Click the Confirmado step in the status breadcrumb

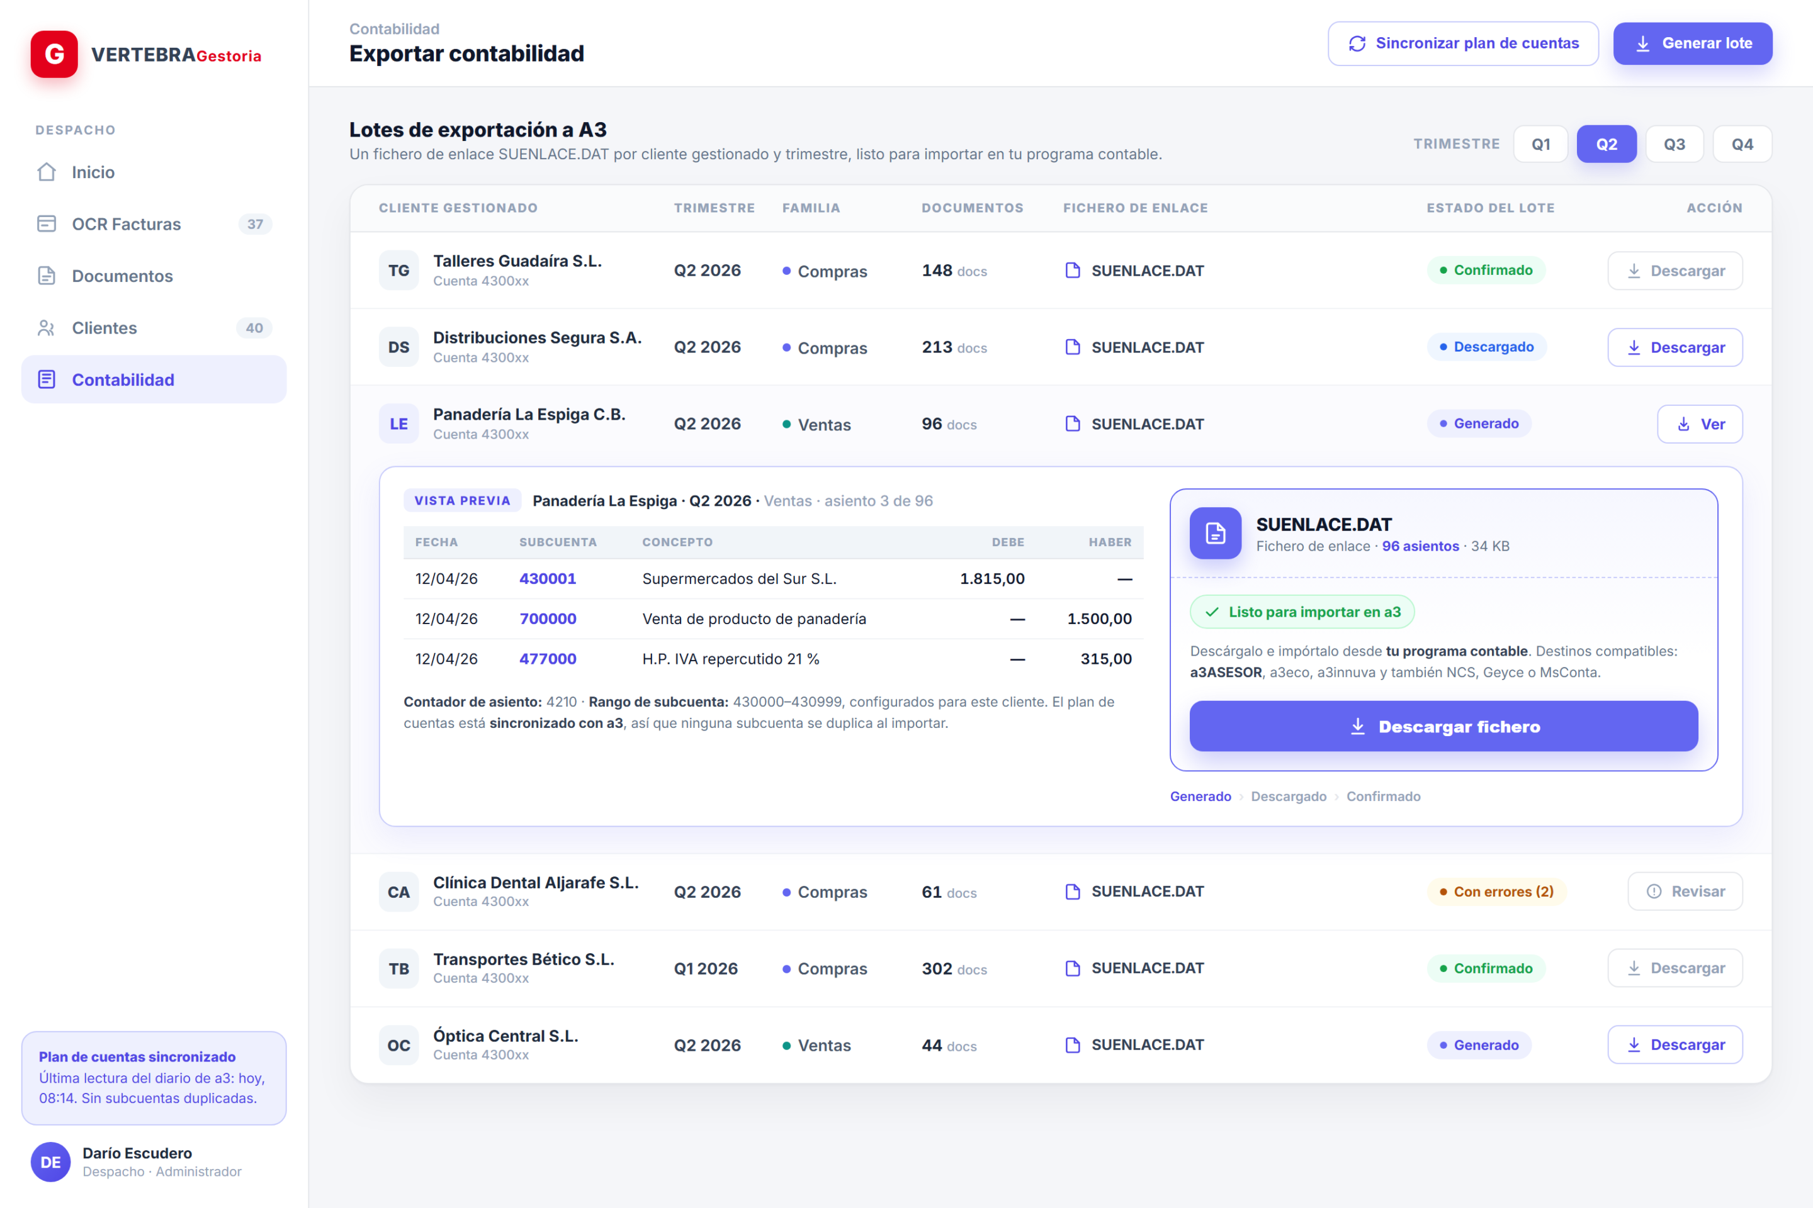pyautogui.click(x=1383, y=797)
